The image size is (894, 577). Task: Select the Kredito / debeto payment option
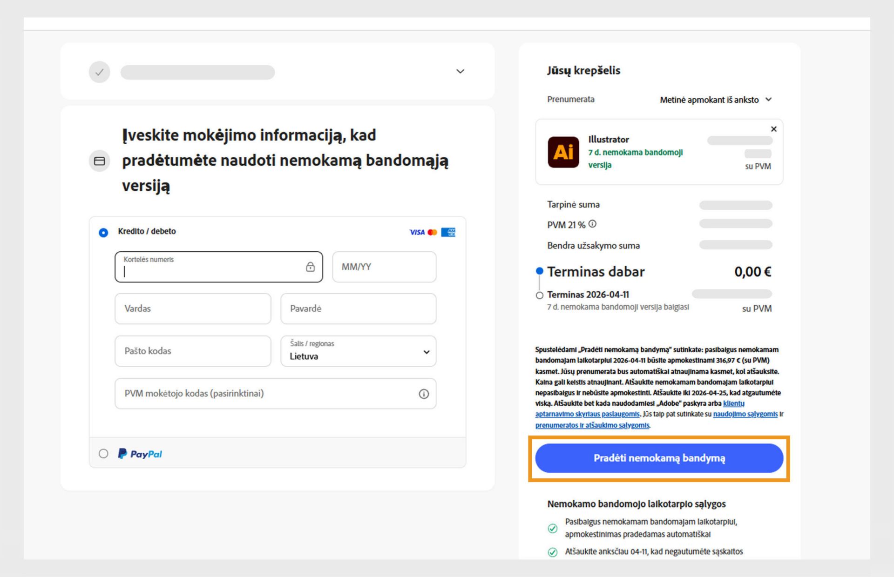tap(103, 232)
